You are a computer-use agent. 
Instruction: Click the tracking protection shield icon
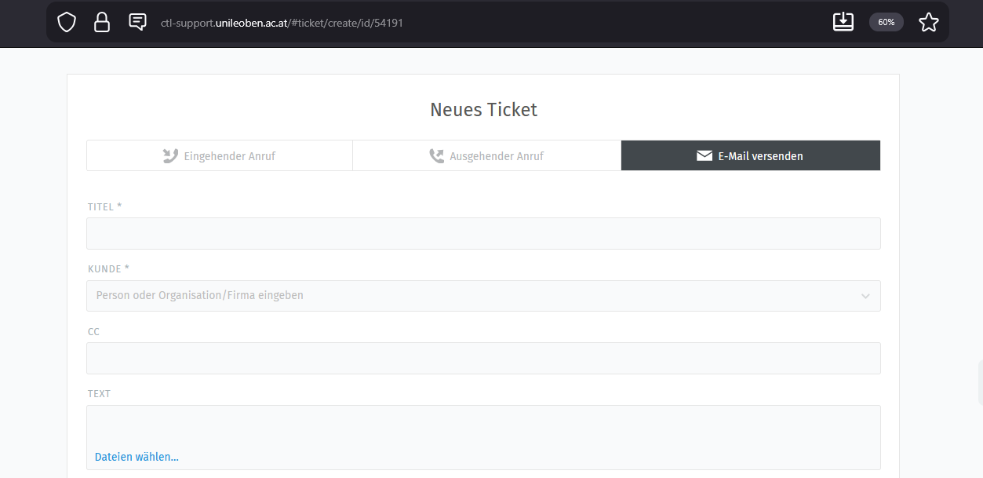tap(67, 22)
